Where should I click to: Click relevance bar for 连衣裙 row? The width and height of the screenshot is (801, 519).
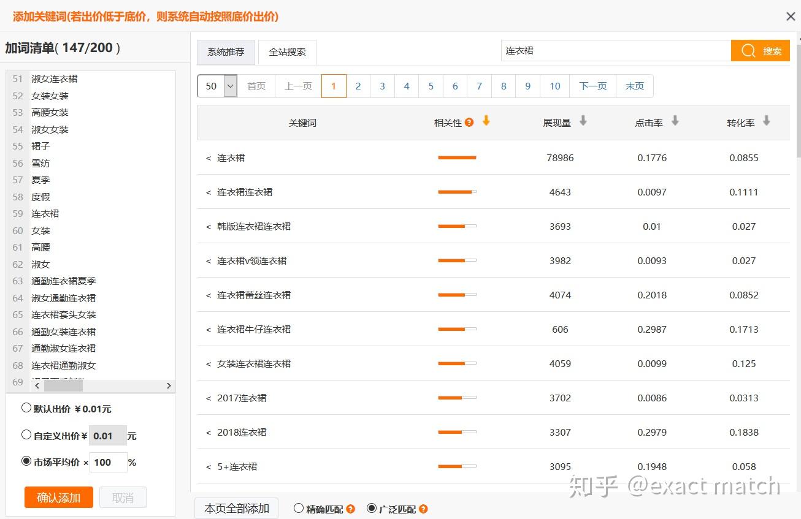(x=457, y=158)
